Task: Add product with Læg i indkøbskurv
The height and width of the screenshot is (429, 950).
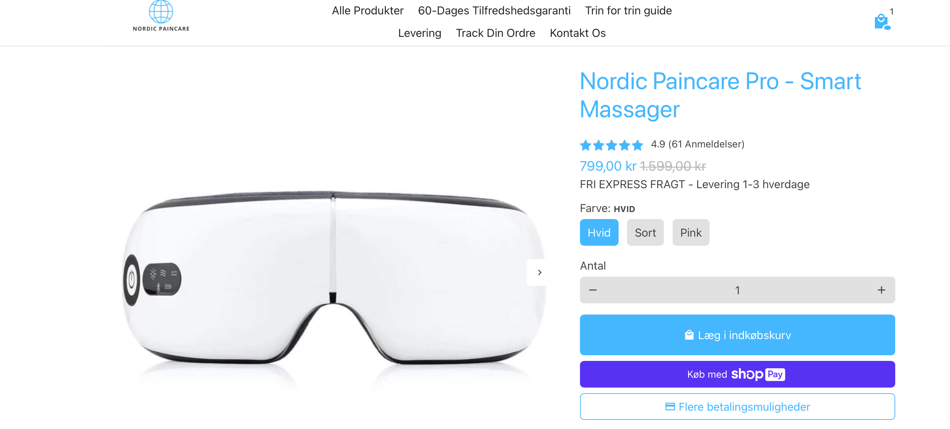Action: (x=737, y=335)
